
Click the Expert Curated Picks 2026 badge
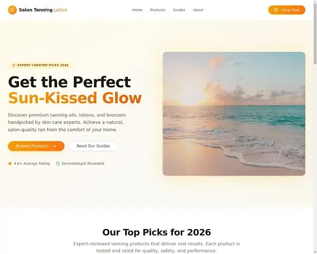click(x=40, y=65)
